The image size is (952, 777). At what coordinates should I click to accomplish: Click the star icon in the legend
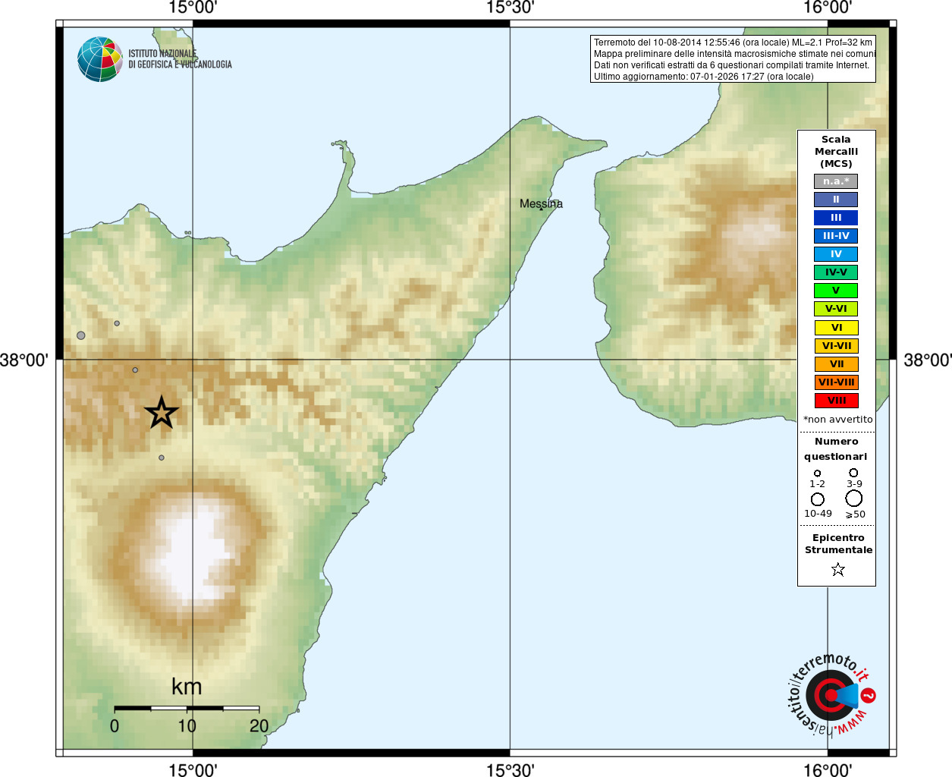[x=837, y=569]
